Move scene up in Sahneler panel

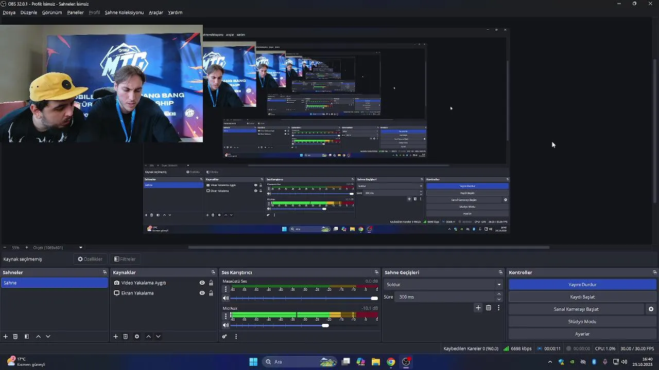pos(38,337)
